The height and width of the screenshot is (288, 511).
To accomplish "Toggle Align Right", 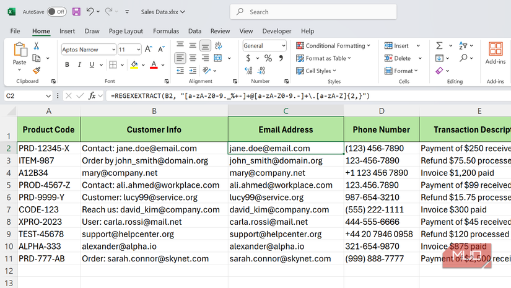I will 205,58.
